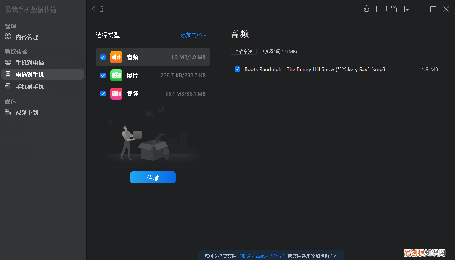Open the theme skin icon
Screen dimensions: 455x260
tap(394, 9)
